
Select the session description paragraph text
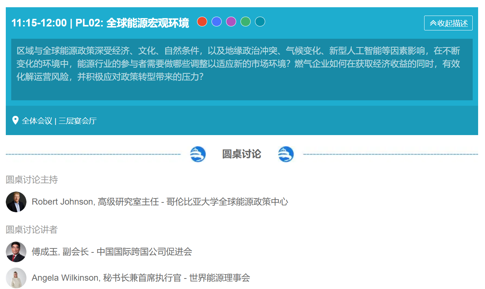pyautogui.click(x=238, y=64)
